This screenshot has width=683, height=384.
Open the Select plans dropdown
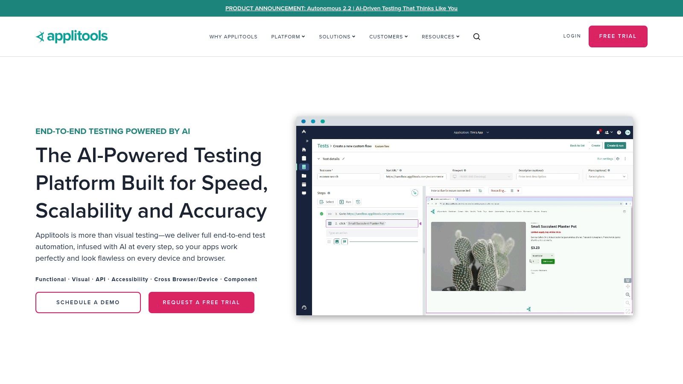click(x=607, y=177)
